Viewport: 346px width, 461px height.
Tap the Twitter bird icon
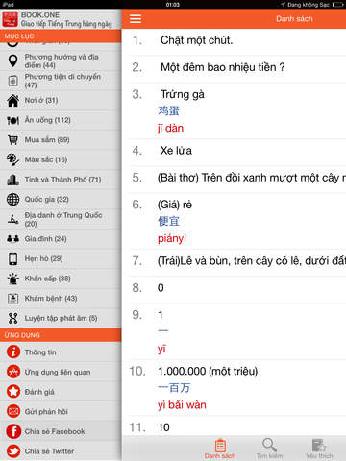pos(13,451)
